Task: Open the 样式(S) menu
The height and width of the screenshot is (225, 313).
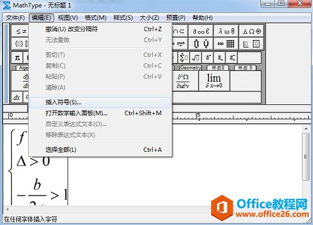Action: pos(123,17)
